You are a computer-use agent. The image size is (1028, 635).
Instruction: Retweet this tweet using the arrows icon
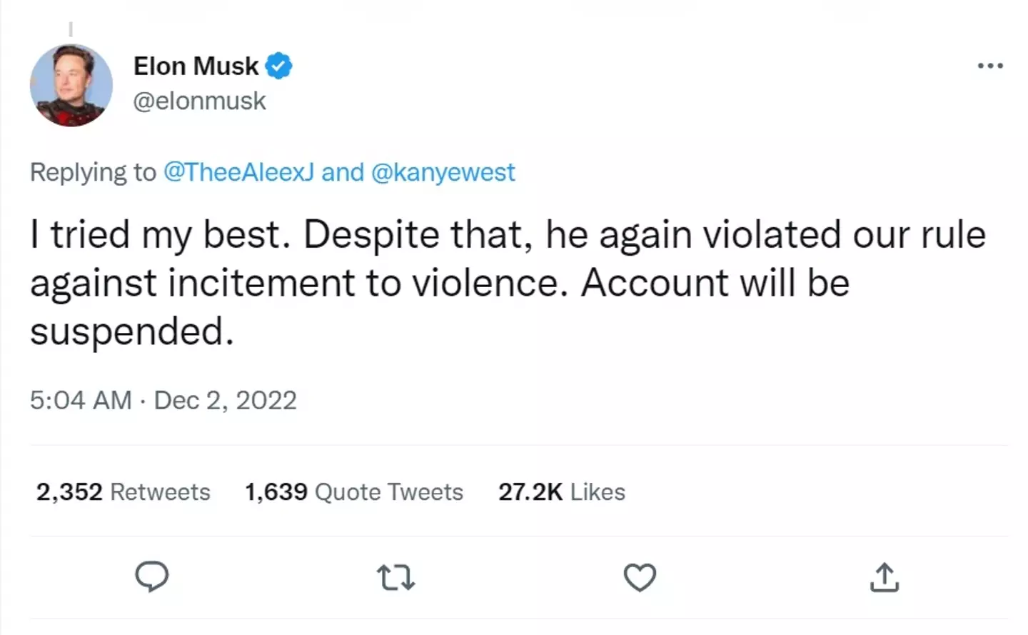[395, 577]
